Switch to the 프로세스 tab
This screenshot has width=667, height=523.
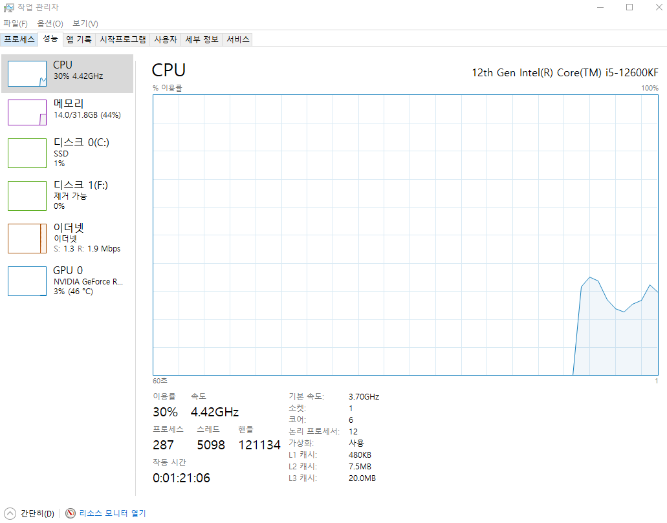[19, 39]
